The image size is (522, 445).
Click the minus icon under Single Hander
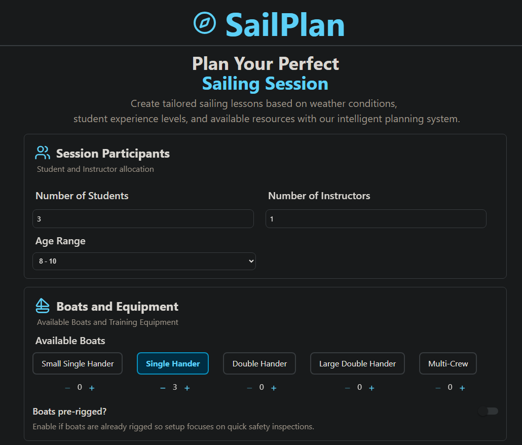(163, 387)
